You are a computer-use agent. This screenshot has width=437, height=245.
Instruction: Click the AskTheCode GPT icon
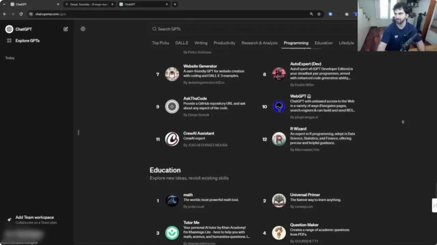pyautogui.click(x=172, y=107)
